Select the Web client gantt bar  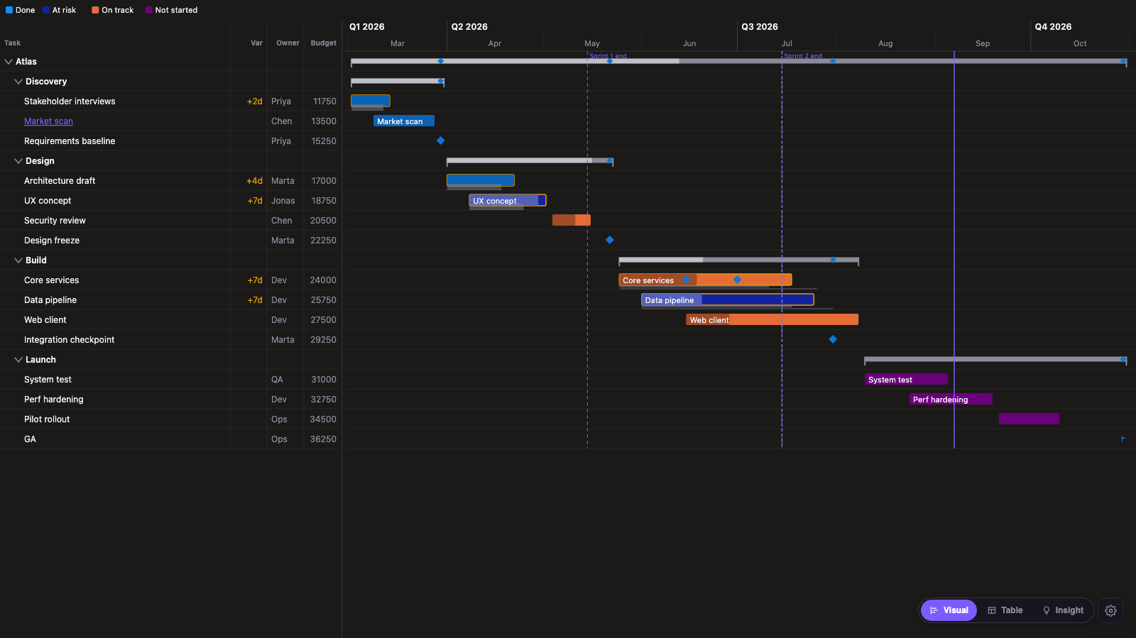[x=772, y=320]
